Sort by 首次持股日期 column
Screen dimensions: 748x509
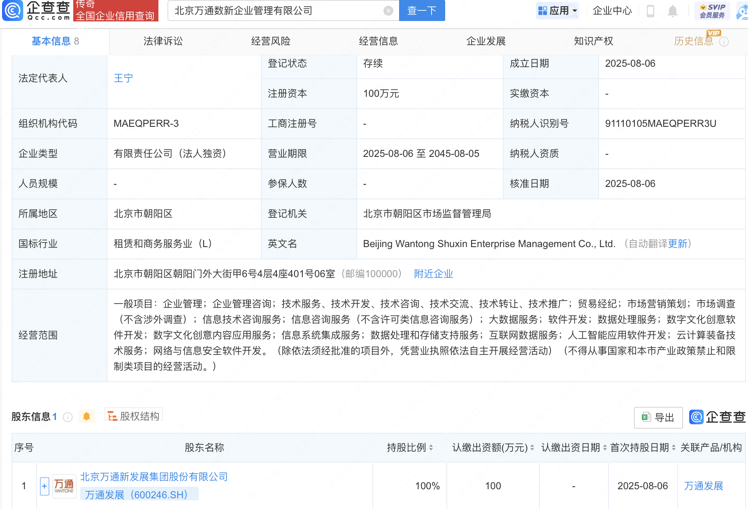click(x=674, y=448)
